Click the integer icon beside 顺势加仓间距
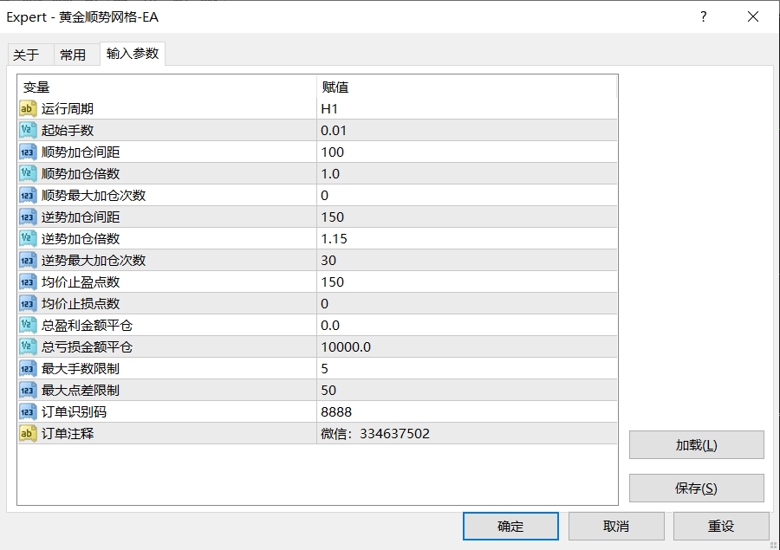Screen dimensions: 780x550 [x=28, y=152]
